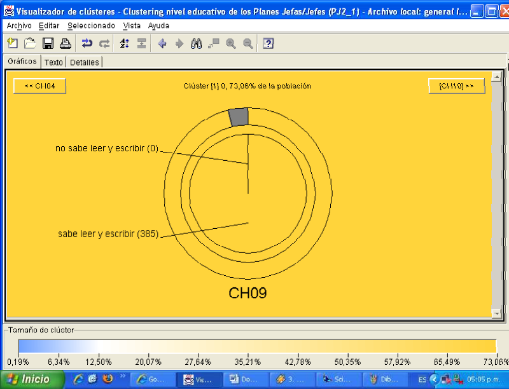Screen dimensions: 509x389
Task: Open the Windows Inicio start button
Action: [31, 379]
